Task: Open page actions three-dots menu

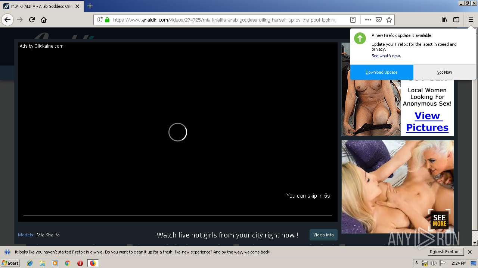Action: [368, 20]
